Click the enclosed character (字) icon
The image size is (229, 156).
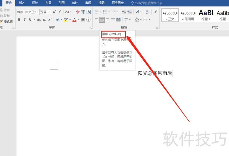coord(88,19)
